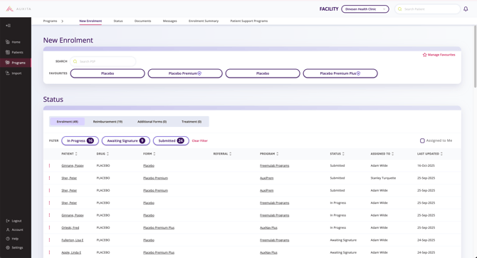Open the Documents tab
Viewport: 477px width, 258px height.
[x=142, y=21]
